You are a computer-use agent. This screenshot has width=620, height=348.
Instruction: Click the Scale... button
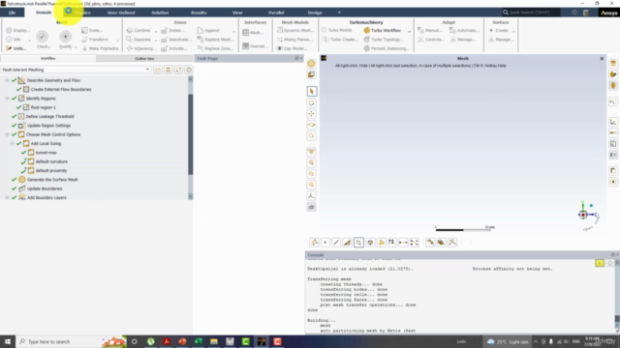(92, 30)
